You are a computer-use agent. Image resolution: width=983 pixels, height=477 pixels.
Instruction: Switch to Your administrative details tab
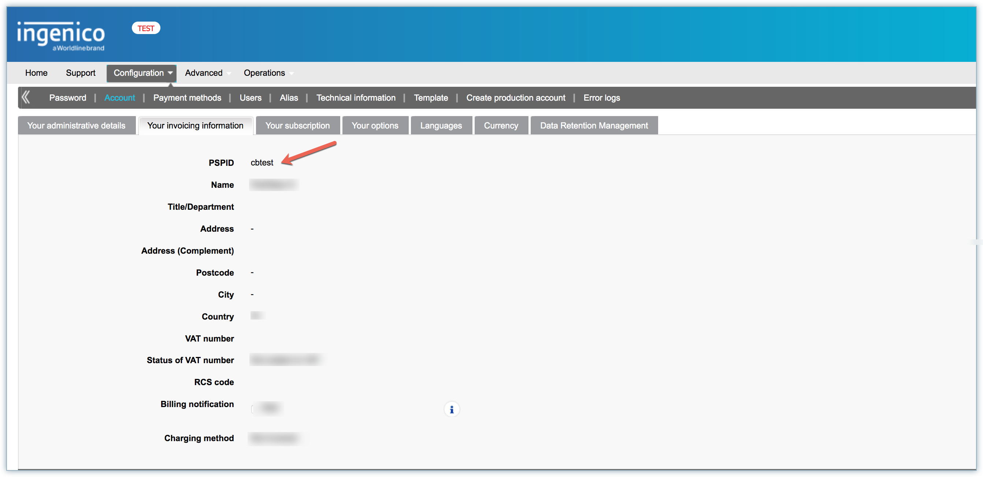(x=76, y=126)
